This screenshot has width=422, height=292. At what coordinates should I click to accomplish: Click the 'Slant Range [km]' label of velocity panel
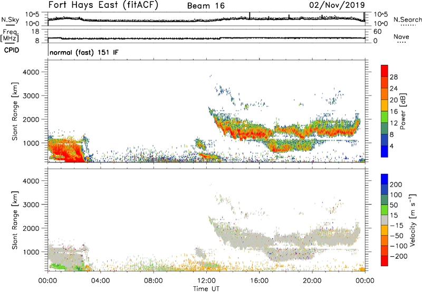coord(15,220)
